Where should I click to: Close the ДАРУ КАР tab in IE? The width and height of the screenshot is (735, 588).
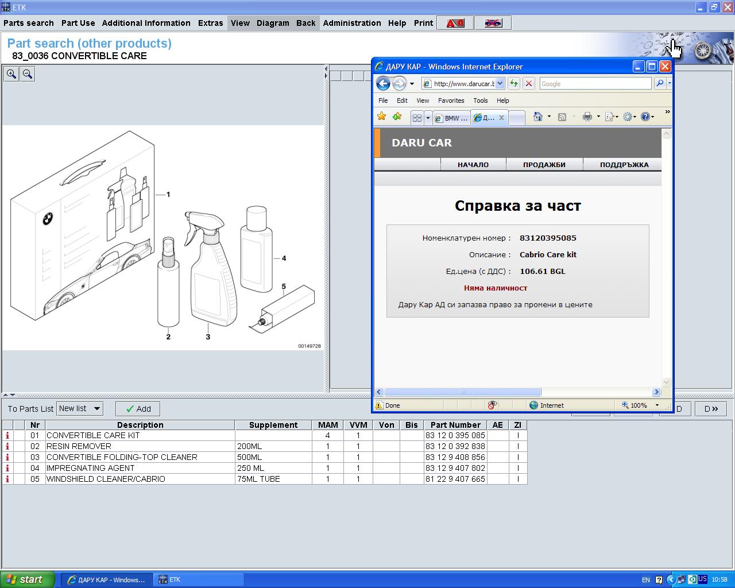click(501, 118)
